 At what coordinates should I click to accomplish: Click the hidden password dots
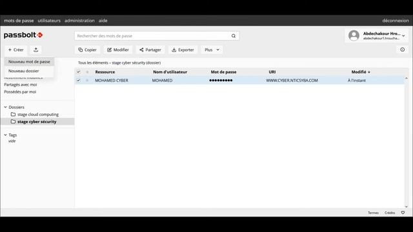[x=221, y=80]
